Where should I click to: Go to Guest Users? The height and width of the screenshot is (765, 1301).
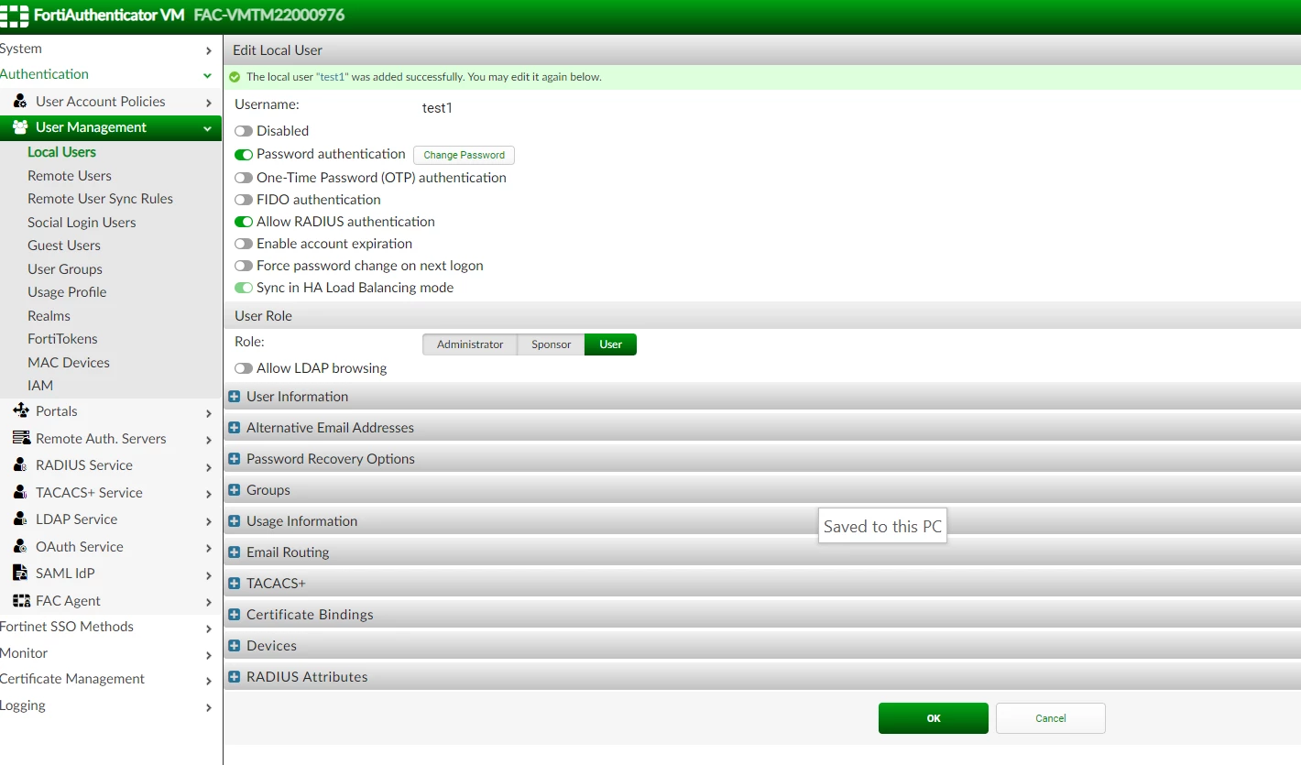(x=64, y=246)
